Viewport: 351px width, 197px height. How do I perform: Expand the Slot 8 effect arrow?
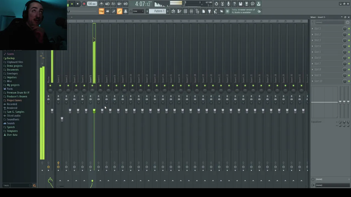(312, 69)
